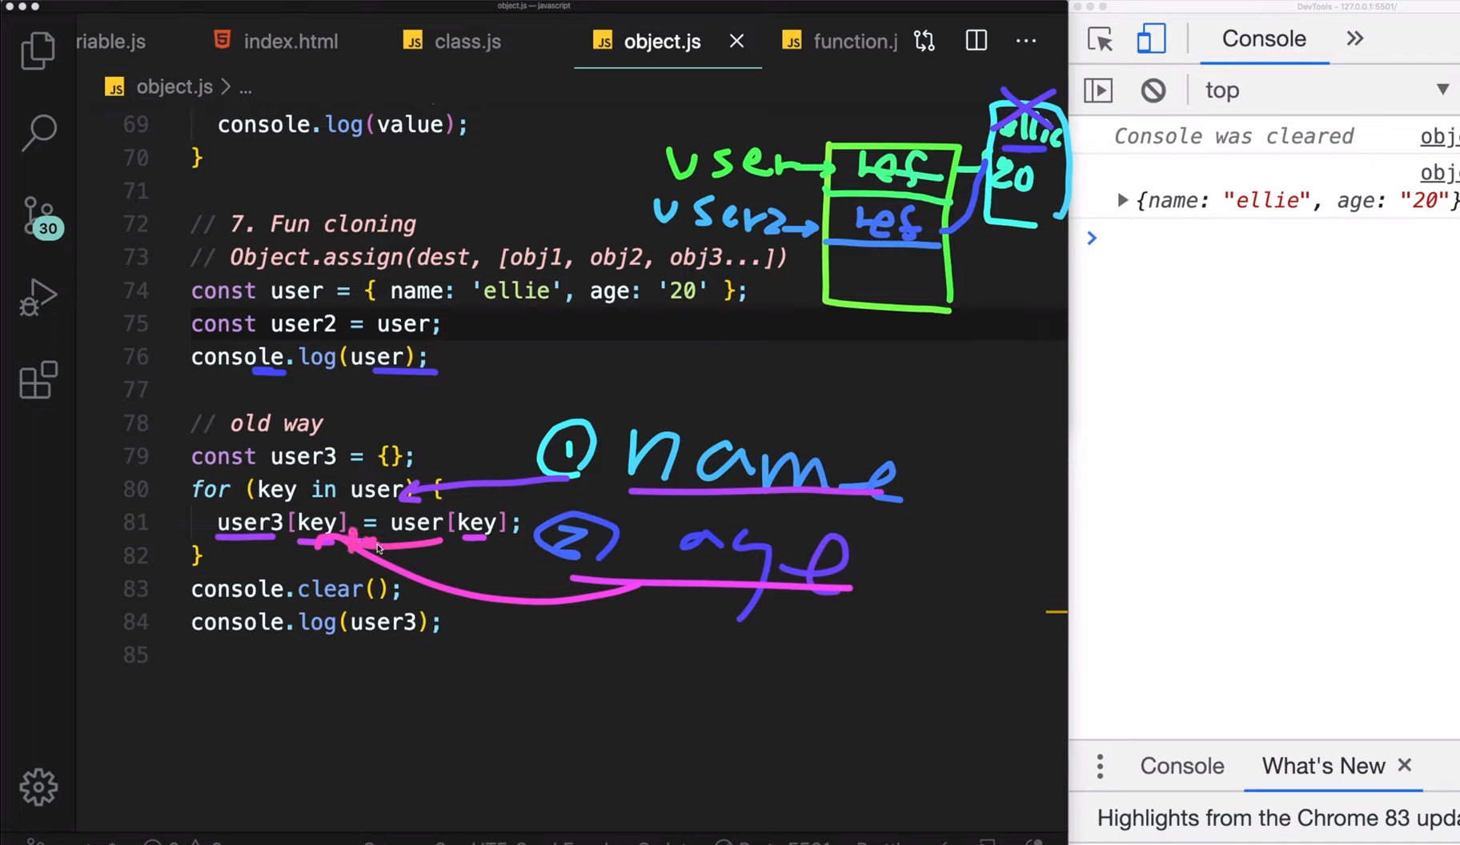Select the What's New drawer tab

pyautogui.click(x=1323, y=766)
